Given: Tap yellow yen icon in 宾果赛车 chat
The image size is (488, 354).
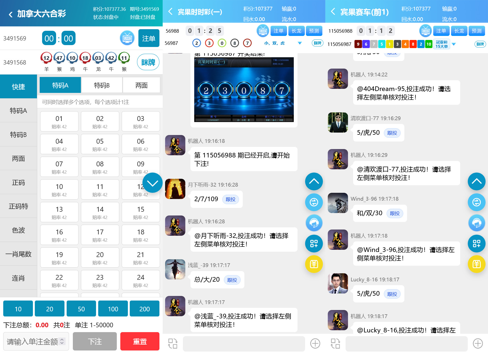Looking at the screenshot, I should (477, 264).
